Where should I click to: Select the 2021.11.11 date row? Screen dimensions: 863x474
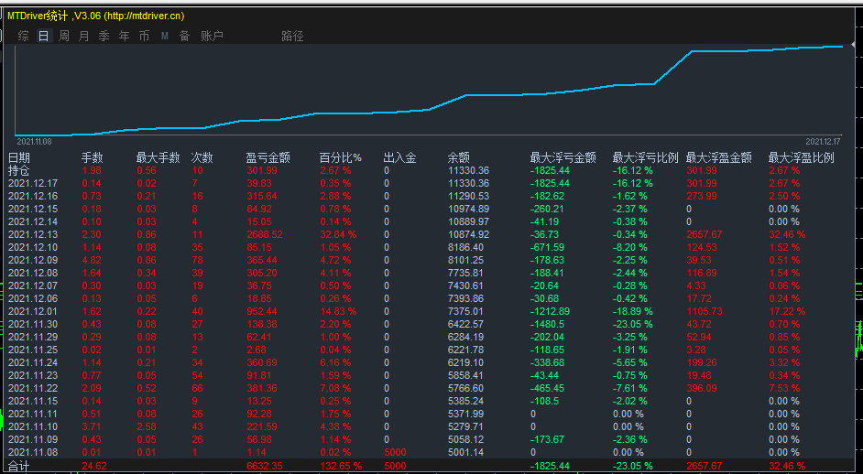point(33,414)
